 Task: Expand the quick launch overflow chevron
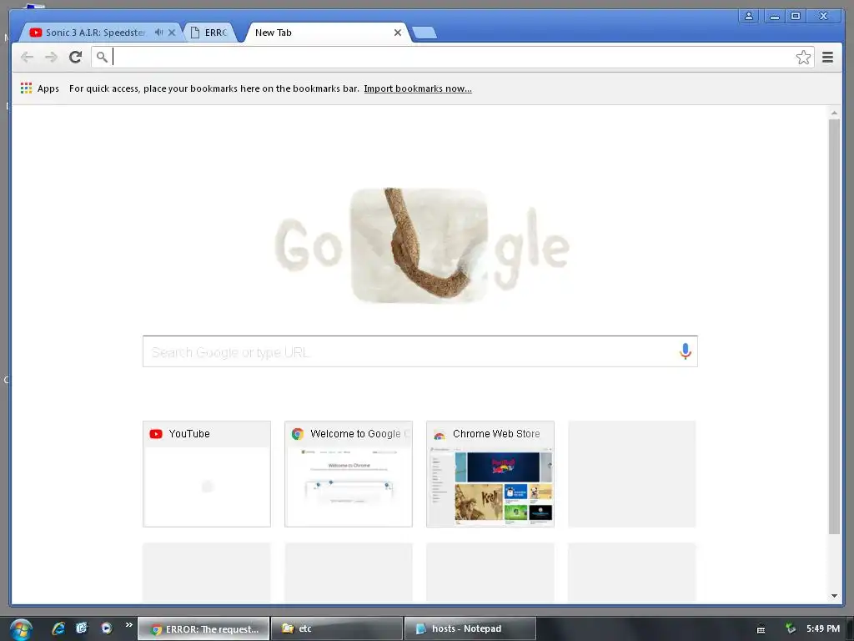(129, 624)
